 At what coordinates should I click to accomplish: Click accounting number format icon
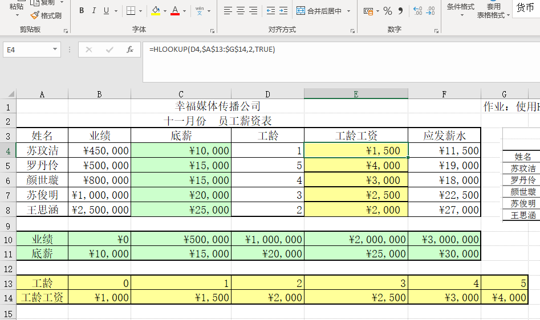point(368,11)
